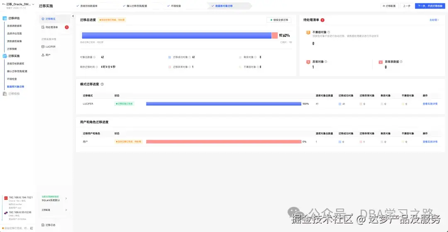Image resolution: width=448 pixels, height=232 pixels.
Task: Click the 继续全部迁移 play button
Action: (x=279, y=20)
